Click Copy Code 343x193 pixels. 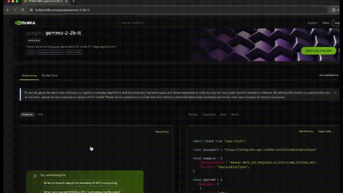325,132
